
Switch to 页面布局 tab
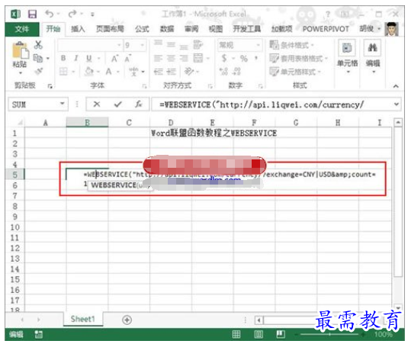tap(110, 29)
